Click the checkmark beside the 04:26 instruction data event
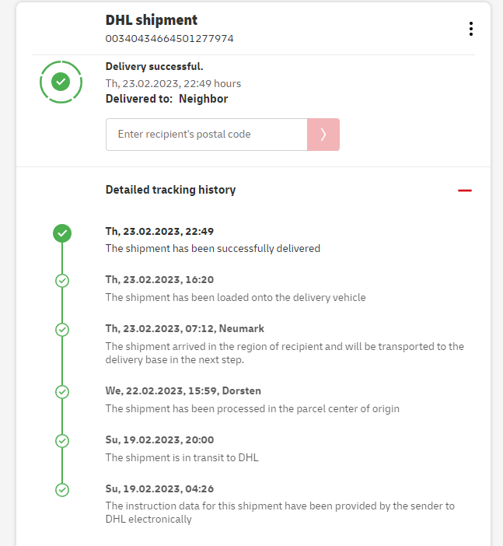 pos(62,489)
